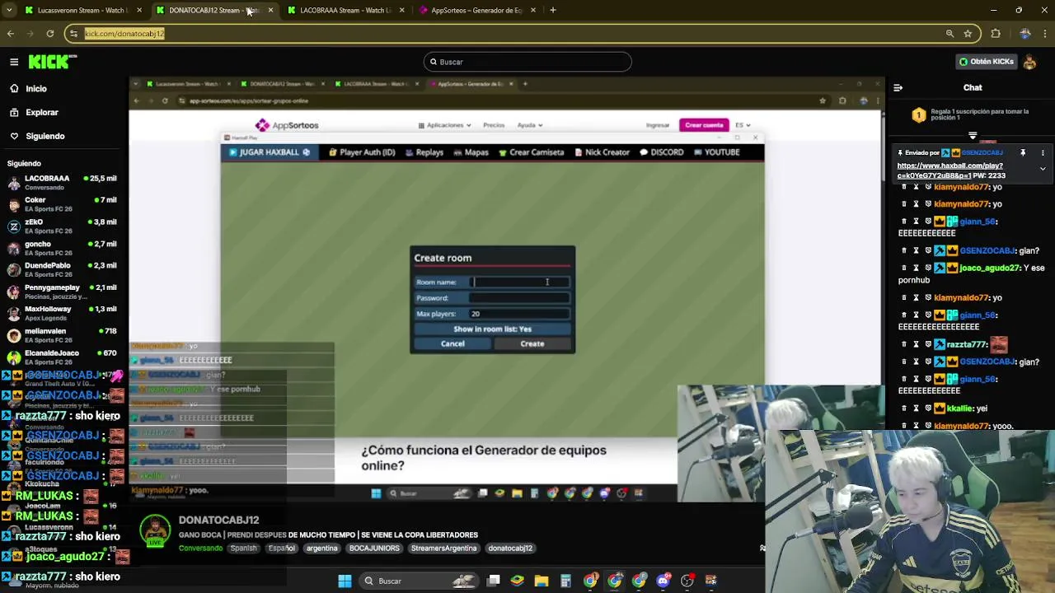Click the address bar URL

coord(124,34)
